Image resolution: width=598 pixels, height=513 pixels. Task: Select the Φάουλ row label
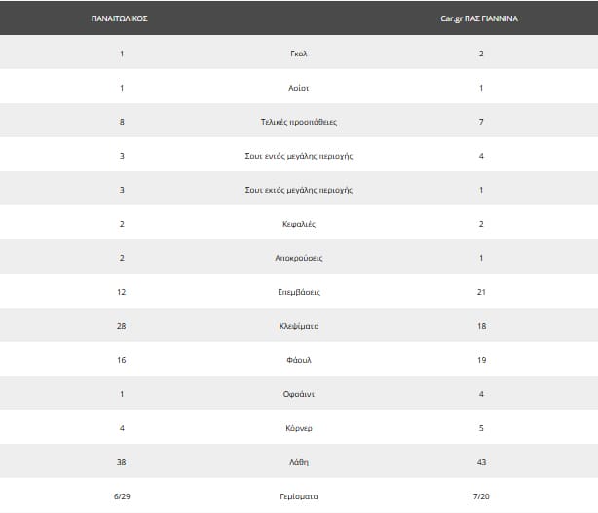click(298, 360)
